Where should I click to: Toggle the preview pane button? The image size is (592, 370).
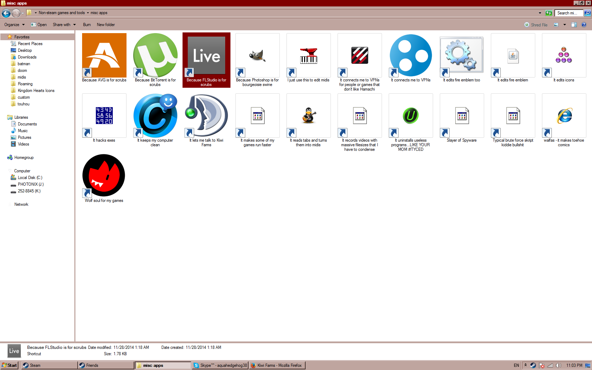574,25
